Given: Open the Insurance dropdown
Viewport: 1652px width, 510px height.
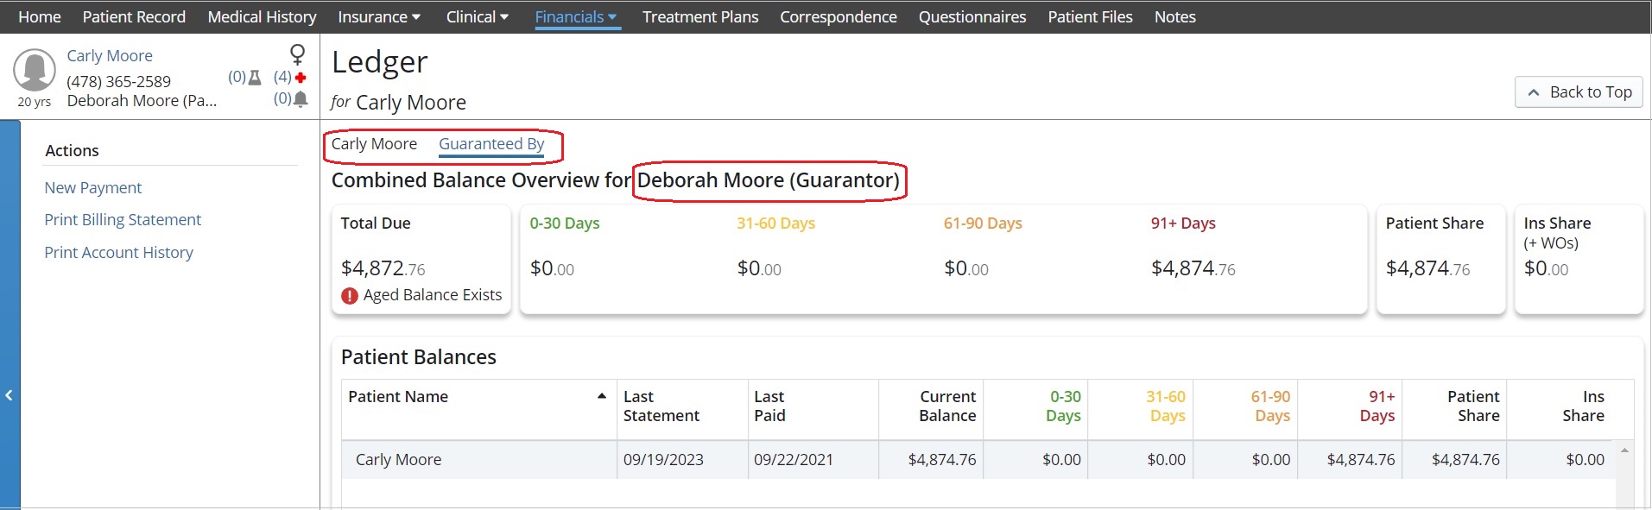Looking at the screenshot, I should pyautogui.click(x=378, y=16).
